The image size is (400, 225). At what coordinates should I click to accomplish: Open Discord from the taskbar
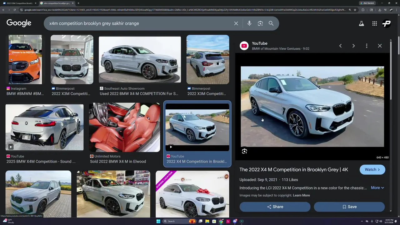point(235,221)
